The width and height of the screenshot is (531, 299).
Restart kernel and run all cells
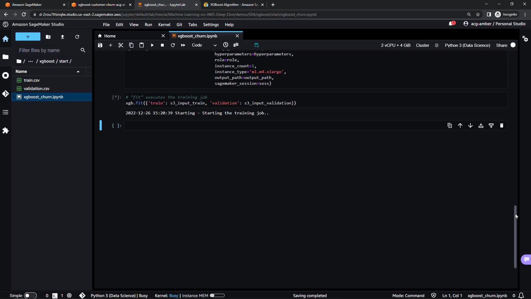point(183,45)
